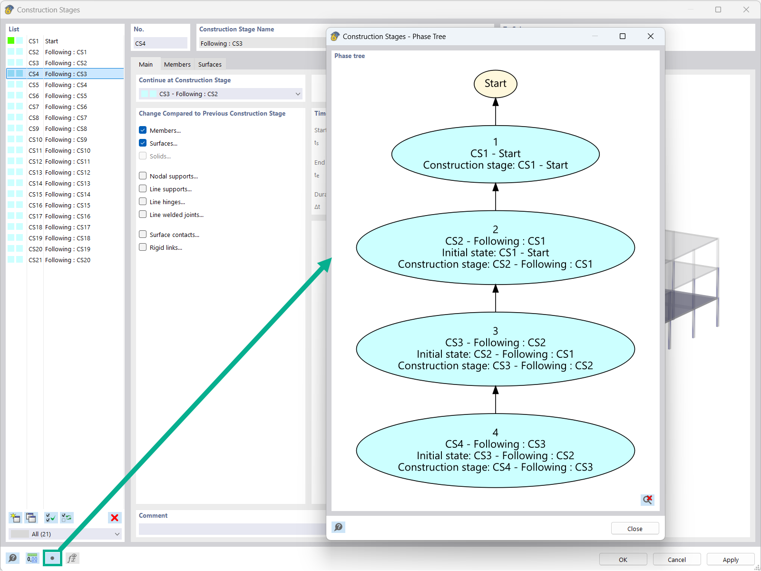Click the invert selection icon
This screenshot has width=761, height=571.
(67, 518)
